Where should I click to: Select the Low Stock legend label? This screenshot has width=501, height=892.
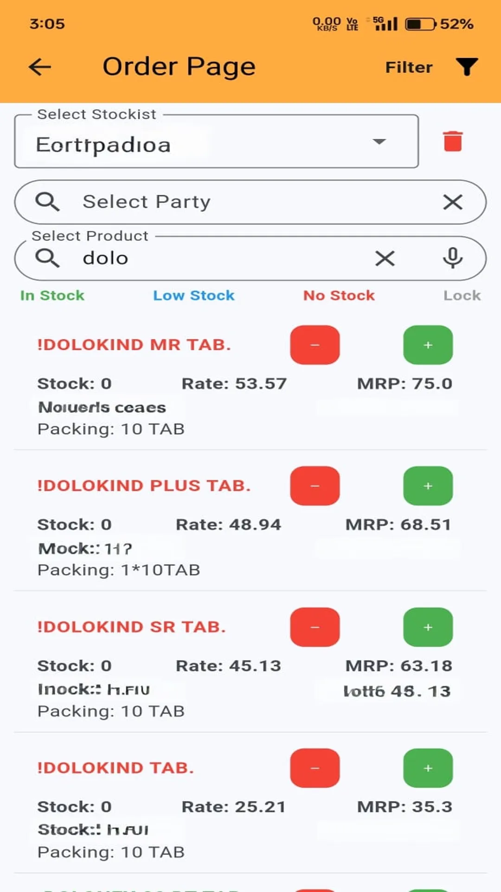pyautogui.click(x=194, y=295)
